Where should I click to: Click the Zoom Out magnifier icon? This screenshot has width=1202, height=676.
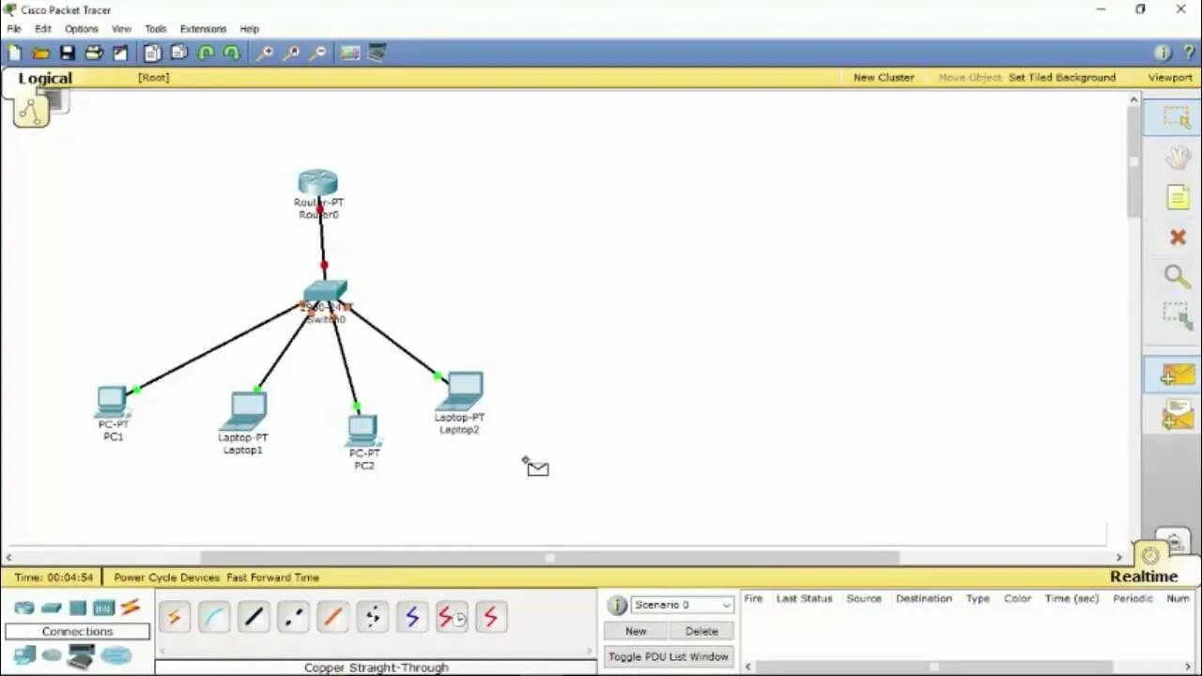point(317,54)
